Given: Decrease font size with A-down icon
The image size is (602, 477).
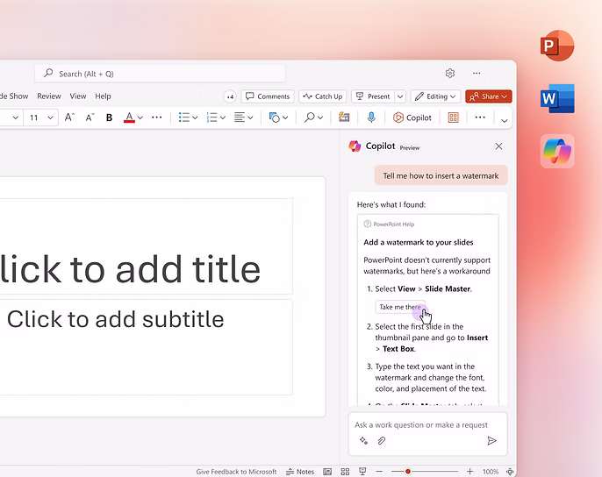Looking at the screenshot, I should 90,117.
